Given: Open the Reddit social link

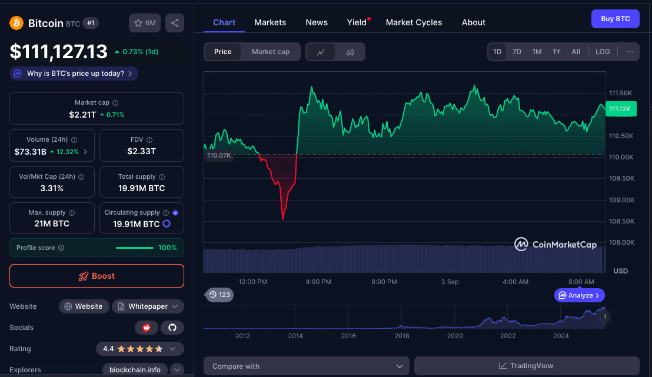Looking at the screenshot, I should pyautogui.click(x=147, y=328).
